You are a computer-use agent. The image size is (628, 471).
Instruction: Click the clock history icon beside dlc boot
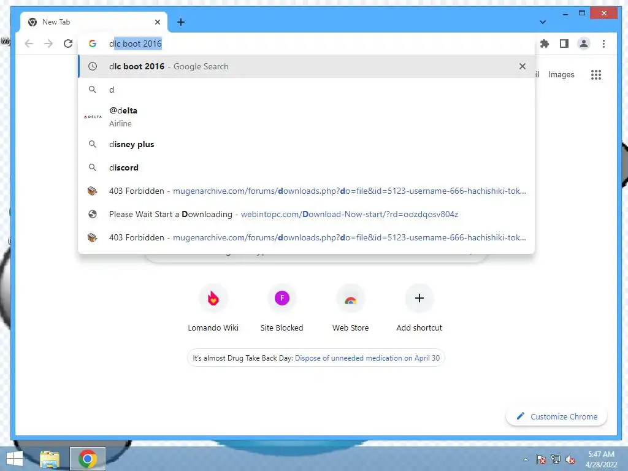(x=93, y=66)
